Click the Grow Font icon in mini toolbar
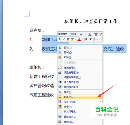 pos(81,34)
